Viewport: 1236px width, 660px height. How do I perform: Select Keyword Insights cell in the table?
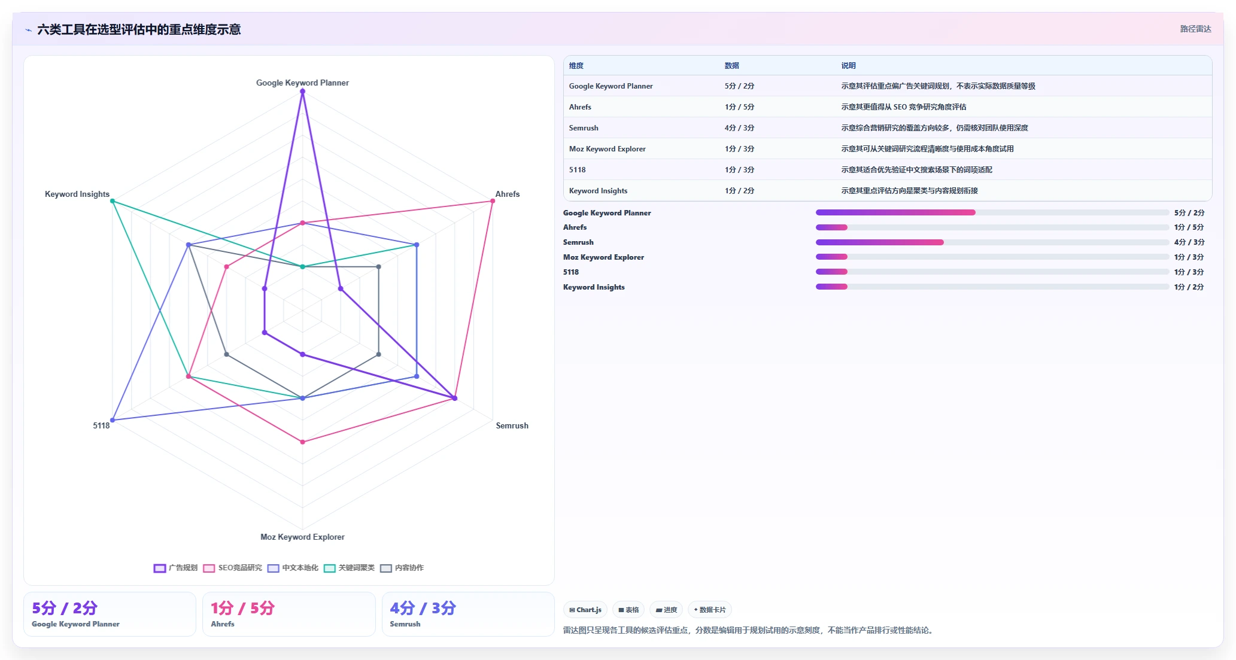coord(599,191)
